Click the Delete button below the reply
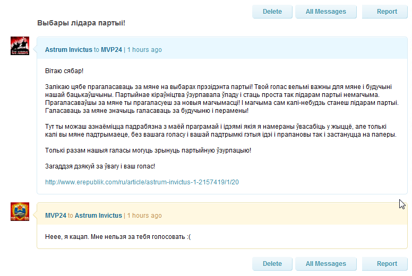The image size is (412, 276). pyautogui.click(x=272, y=264)
